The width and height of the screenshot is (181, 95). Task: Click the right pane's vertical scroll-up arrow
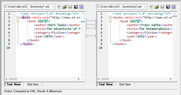coord(175,13)
